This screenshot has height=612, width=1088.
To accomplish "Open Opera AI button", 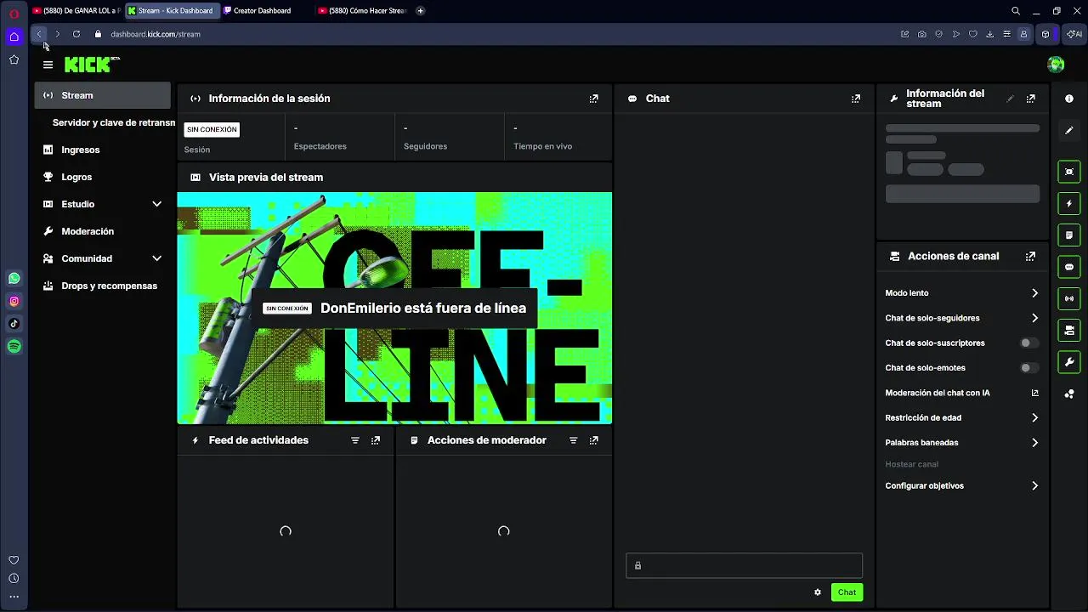I will coord(1074,34).
